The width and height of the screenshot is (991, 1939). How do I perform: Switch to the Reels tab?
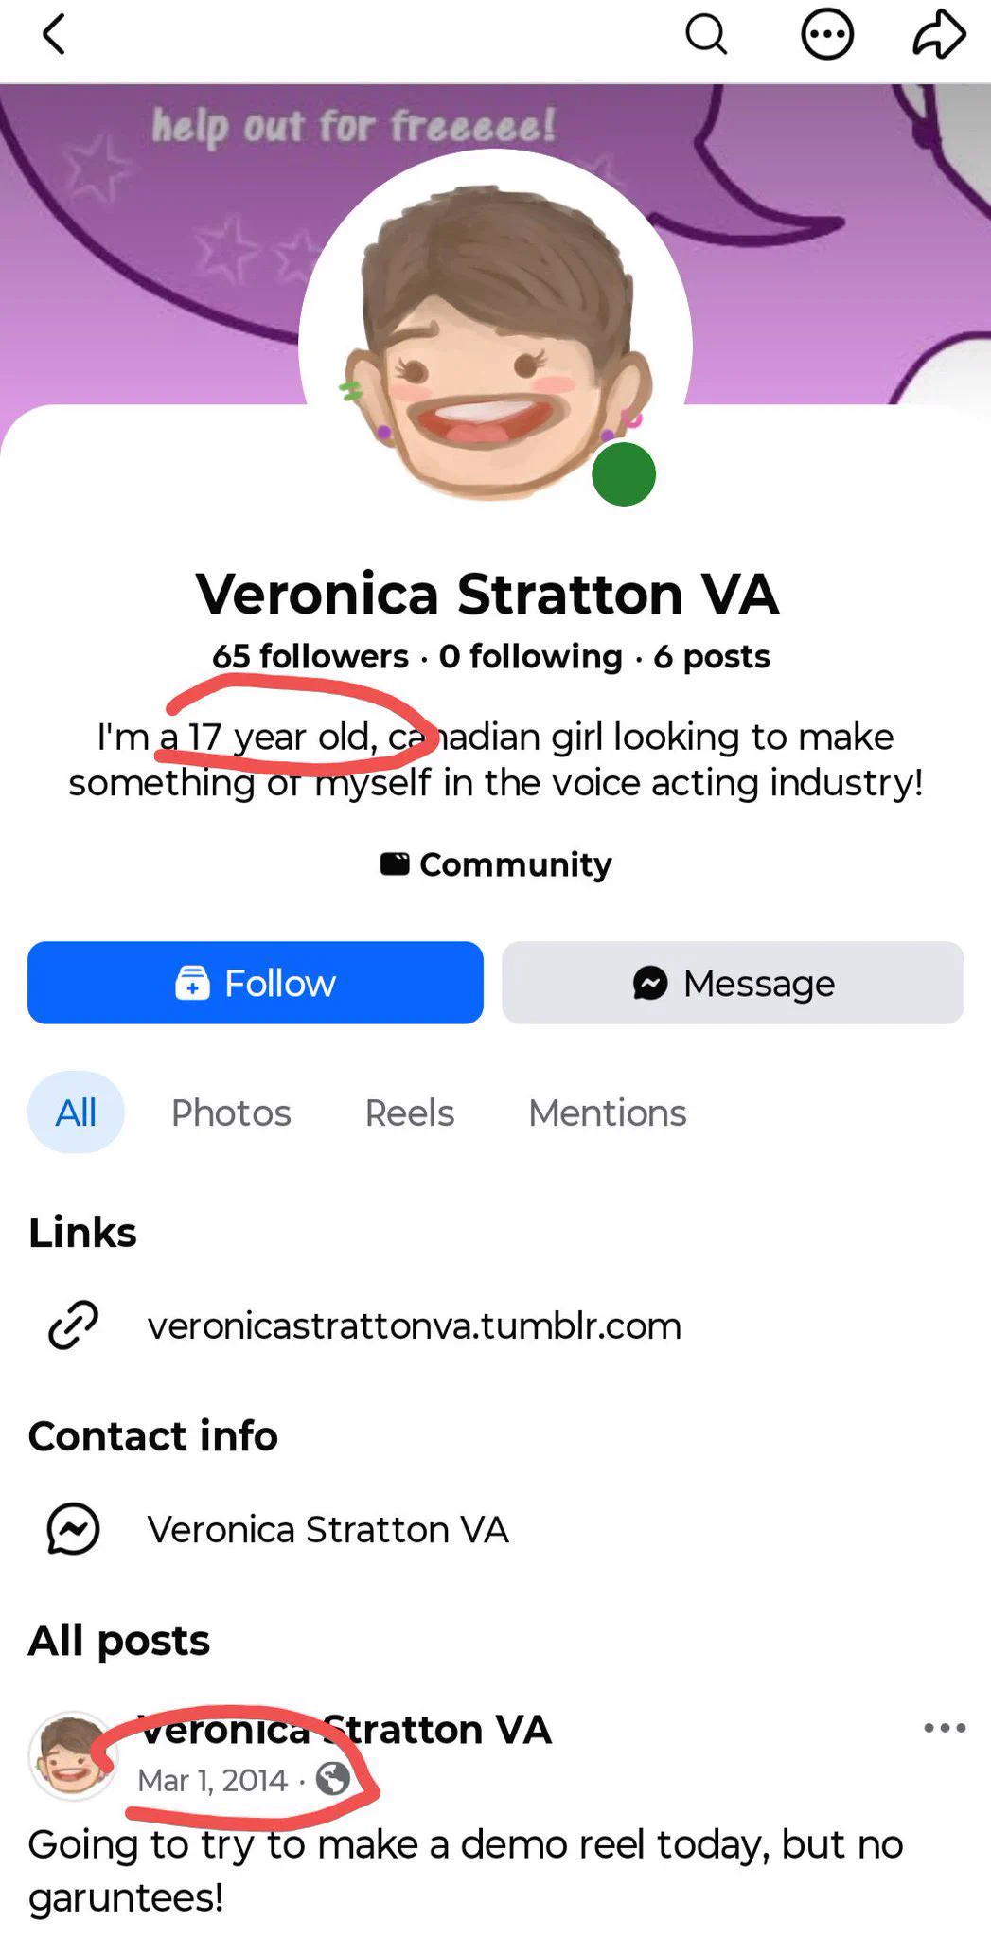[x=410, y=1112]
